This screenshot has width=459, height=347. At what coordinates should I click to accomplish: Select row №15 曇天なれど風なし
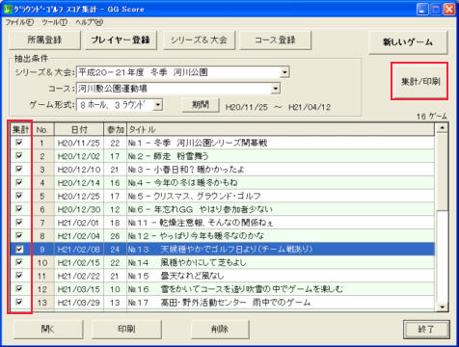point(223,276)
